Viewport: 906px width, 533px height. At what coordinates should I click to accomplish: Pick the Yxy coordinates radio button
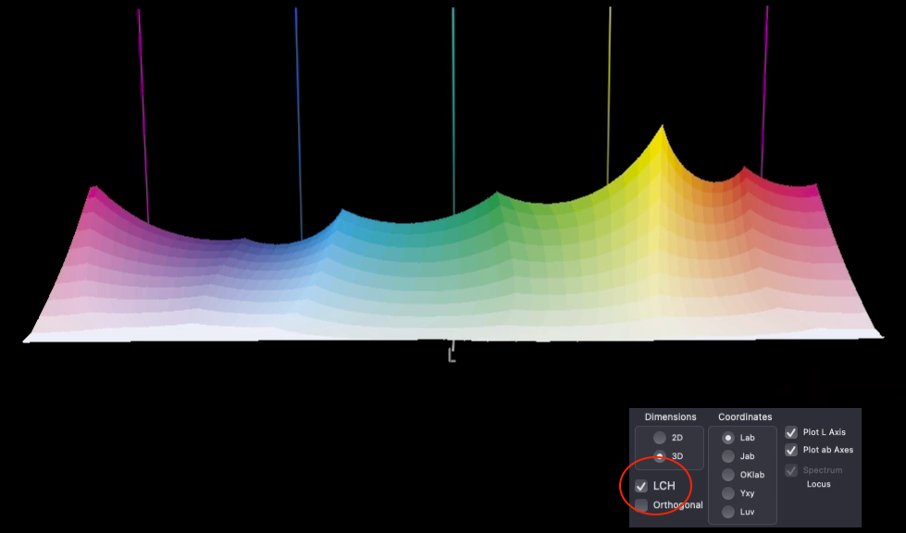pos(728,493)
